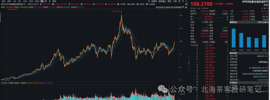
Task: Click the 15.6598 low price marker
Action: (6, 80)
